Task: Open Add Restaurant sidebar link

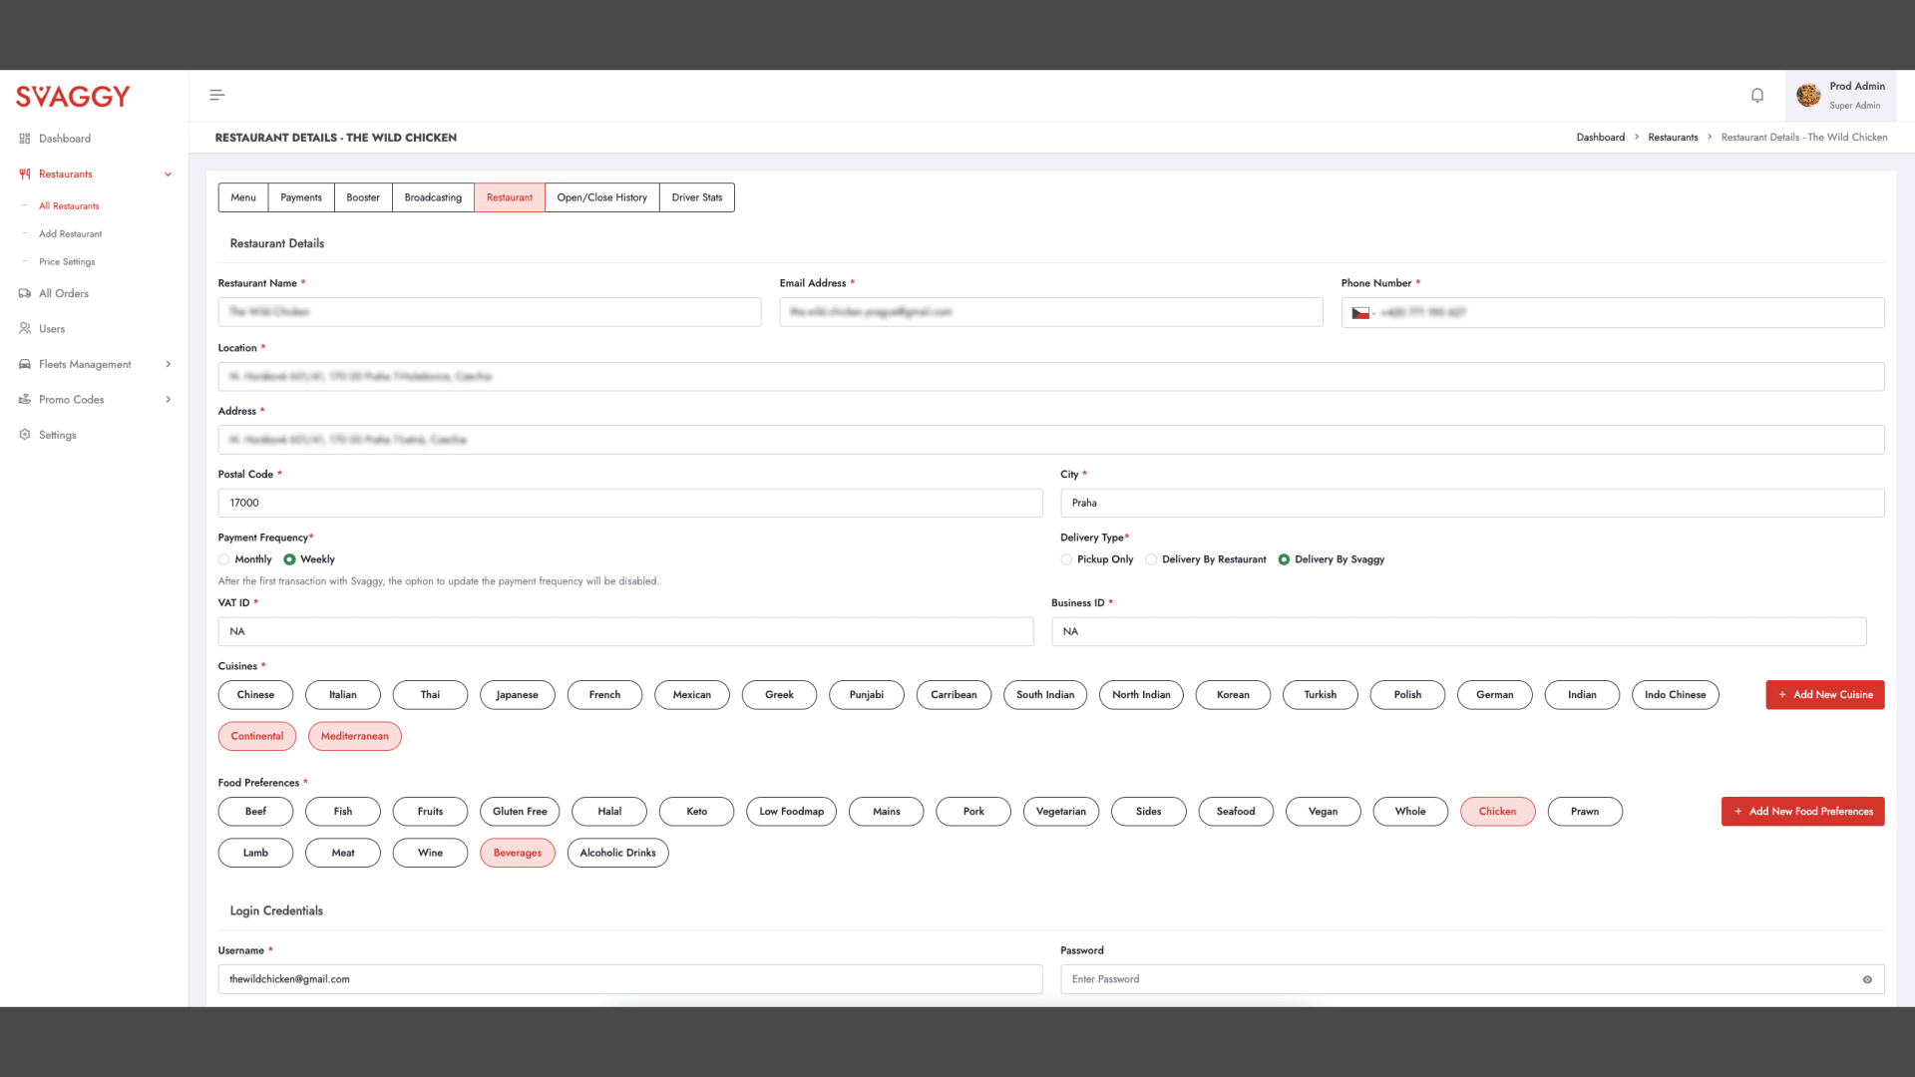Action: click(x=70, y=234)
